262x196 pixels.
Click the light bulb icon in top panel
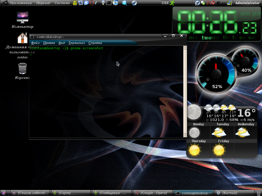point(103,3)
